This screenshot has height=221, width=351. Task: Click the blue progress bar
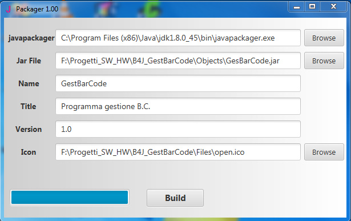click(70, 198)
